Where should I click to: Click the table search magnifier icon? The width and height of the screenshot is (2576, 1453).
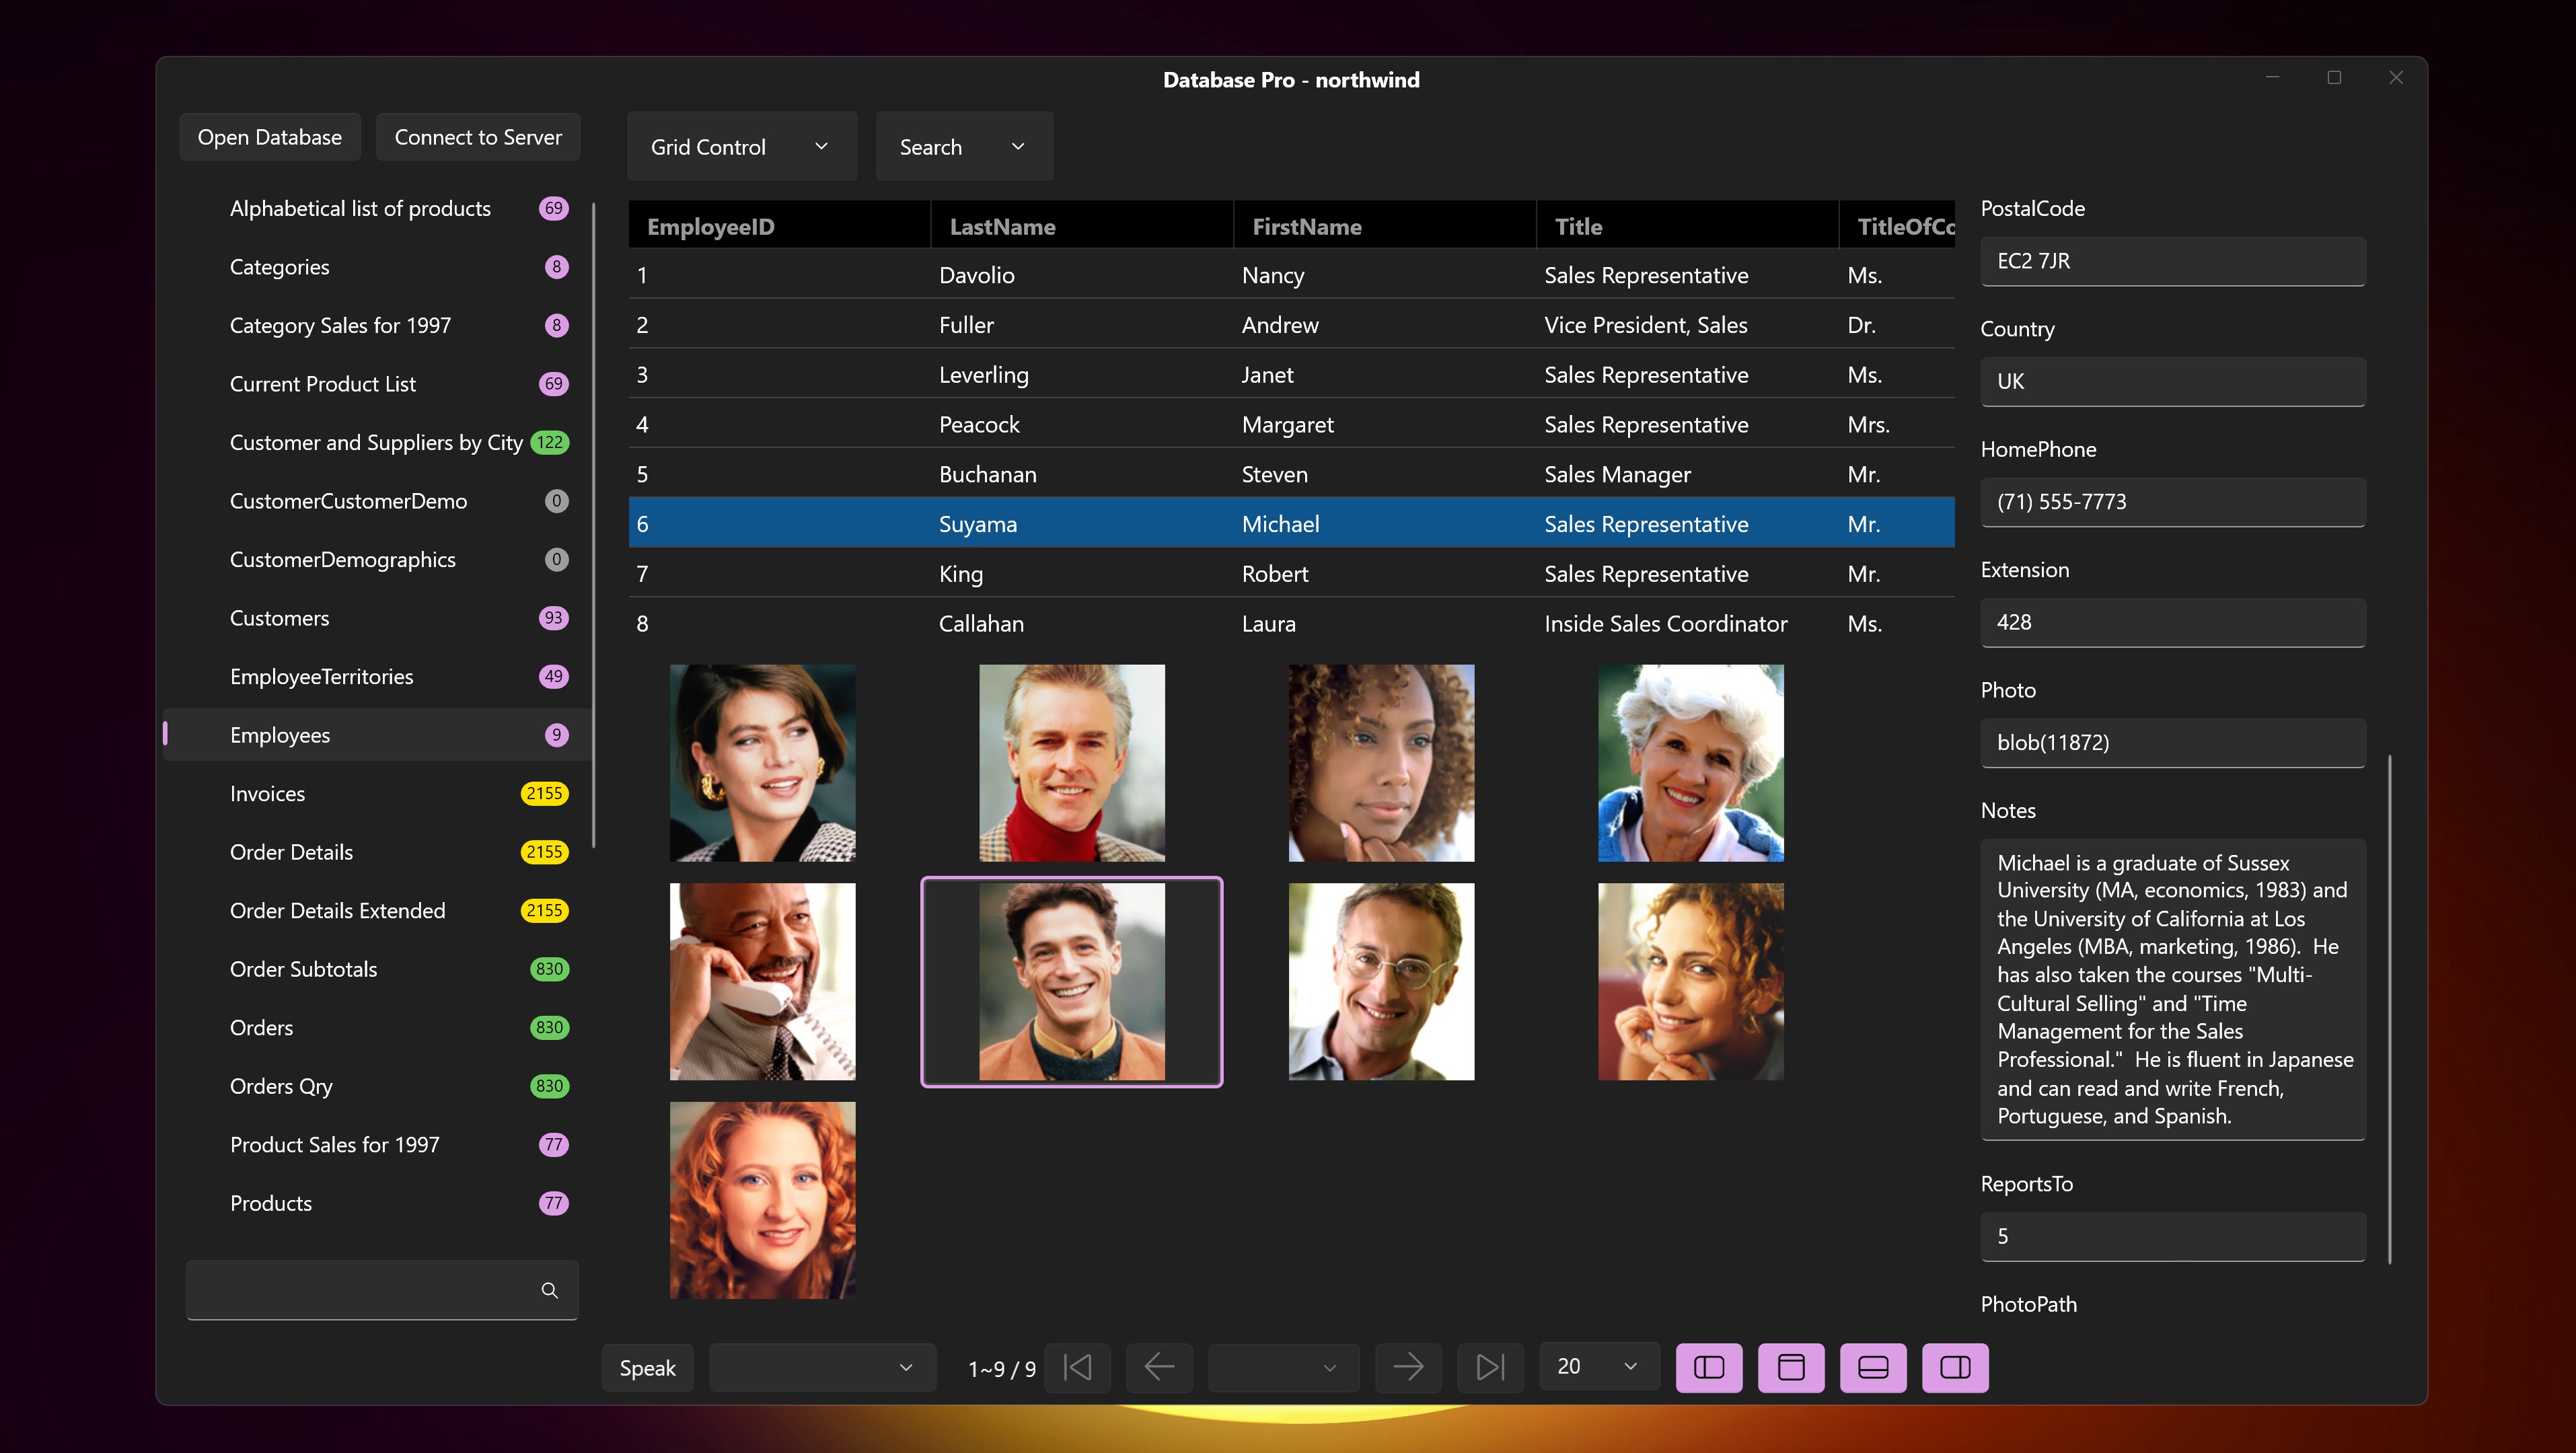pos(549,1290)
